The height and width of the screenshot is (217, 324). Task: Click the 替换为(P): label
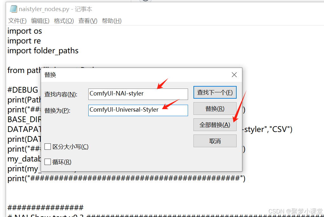[x=57, y=110]
